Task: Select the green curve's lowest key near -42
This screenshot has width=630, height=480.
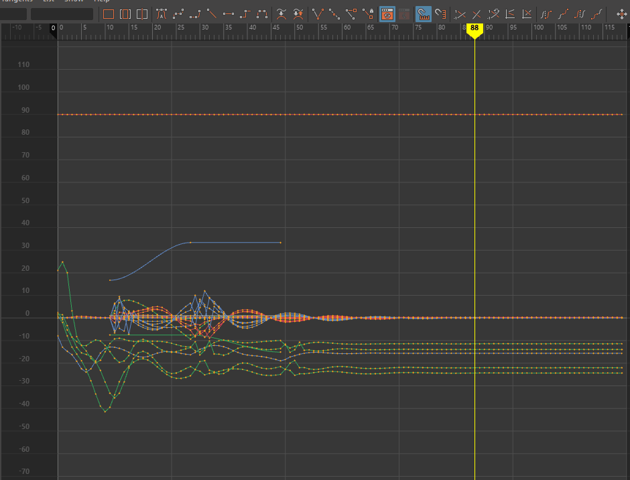Action: (105, 411)
